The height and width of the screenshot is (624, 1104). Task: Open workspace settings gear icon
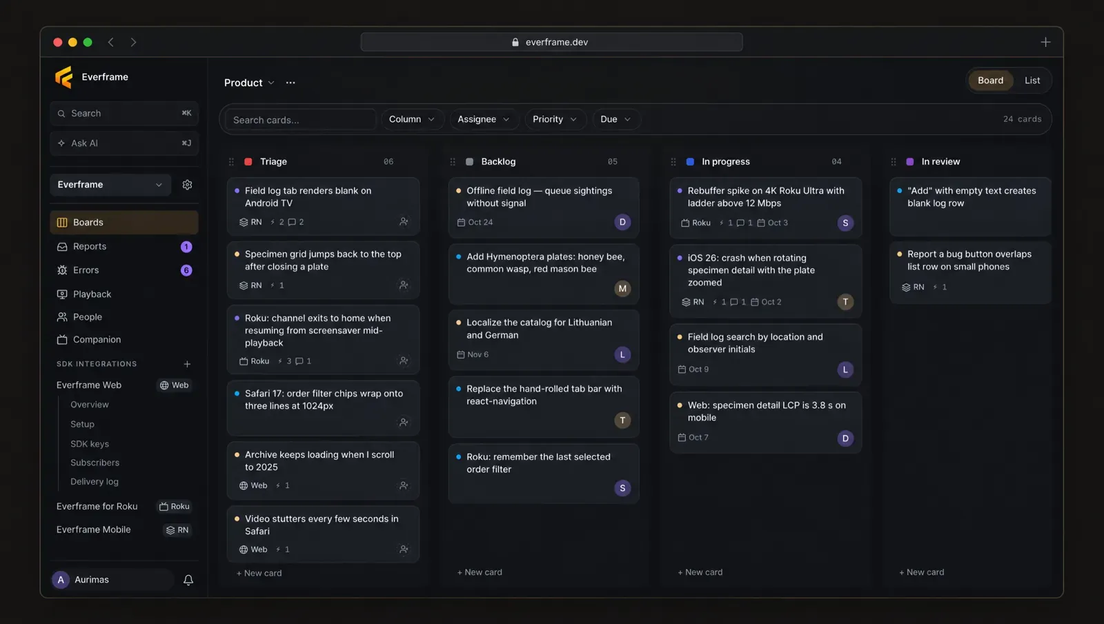[187, 185]
